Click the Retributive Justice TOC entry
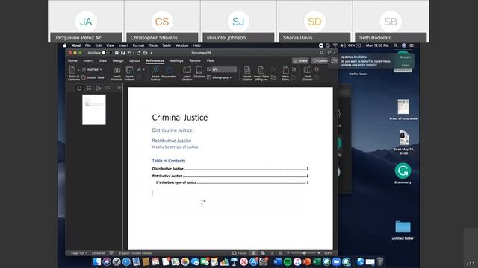Viewport: 478px width, 268px height. (230, 176)
